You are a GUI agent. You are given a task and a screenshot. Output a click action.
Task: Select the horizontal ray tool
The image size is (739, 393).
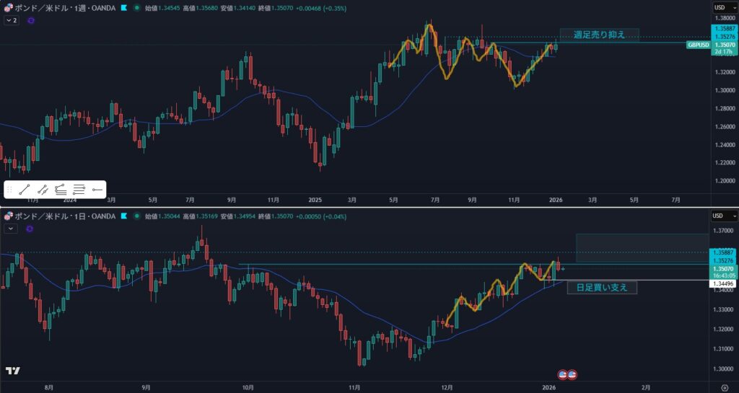(97, 190)
